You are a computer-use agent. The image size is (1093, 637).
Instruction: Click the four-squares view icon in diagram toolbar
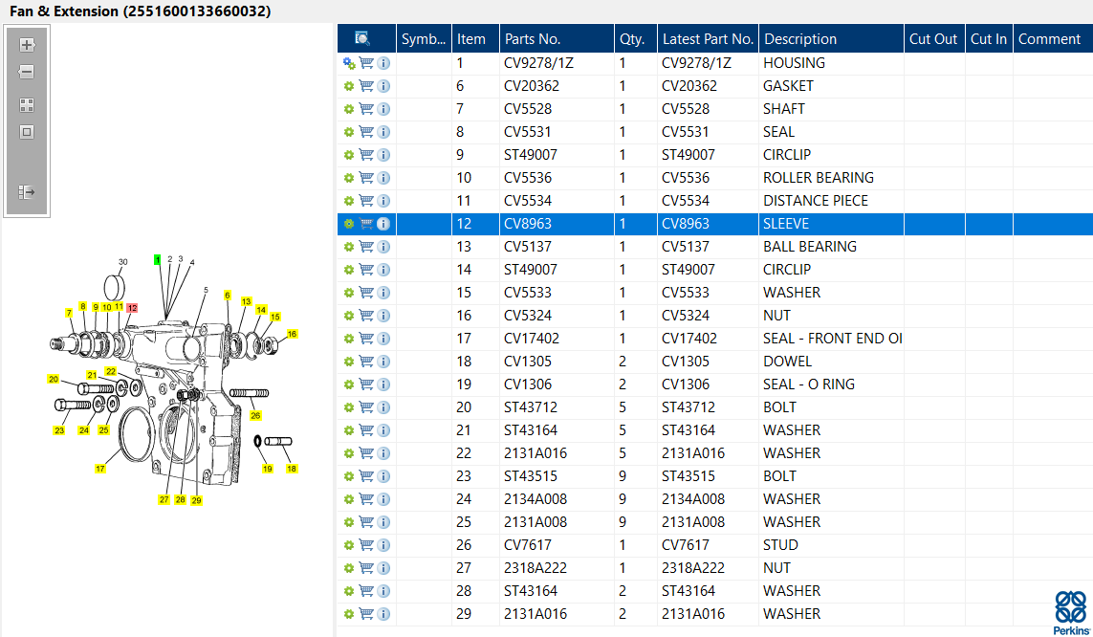click(27, 105)
